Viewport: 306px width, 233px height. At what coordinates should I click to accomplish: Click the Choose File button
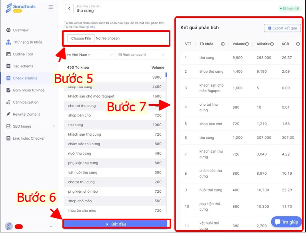pyautogui.click(x=81, y=38)
